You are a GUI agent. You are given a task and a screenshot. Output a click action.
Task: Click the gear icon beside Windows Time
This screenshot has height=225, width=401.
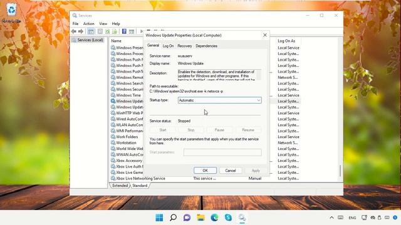pos(113,95)
